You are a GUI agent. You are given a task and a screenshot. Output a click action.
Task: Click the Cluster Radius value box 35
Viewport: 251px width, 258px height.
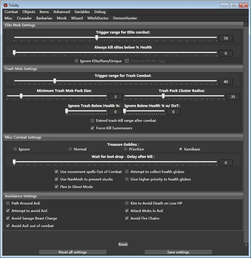point(233,97)
